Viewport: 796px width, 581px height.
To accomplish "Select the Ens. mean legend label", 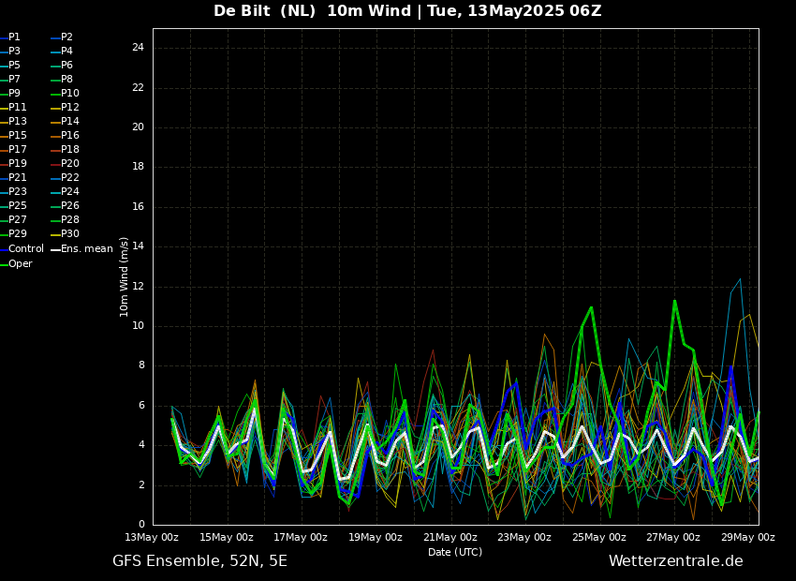I will [86, 249].
